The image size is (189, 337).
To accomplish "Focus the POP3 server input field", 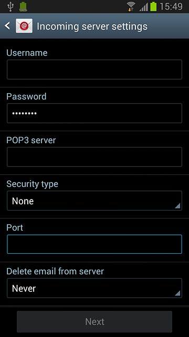I will [x=94, y=157].
